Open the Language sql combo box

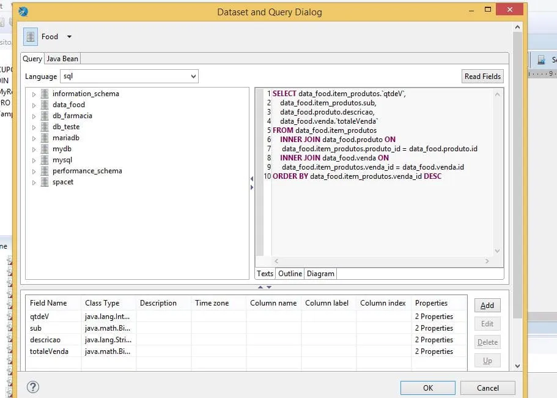coord(129,77)
